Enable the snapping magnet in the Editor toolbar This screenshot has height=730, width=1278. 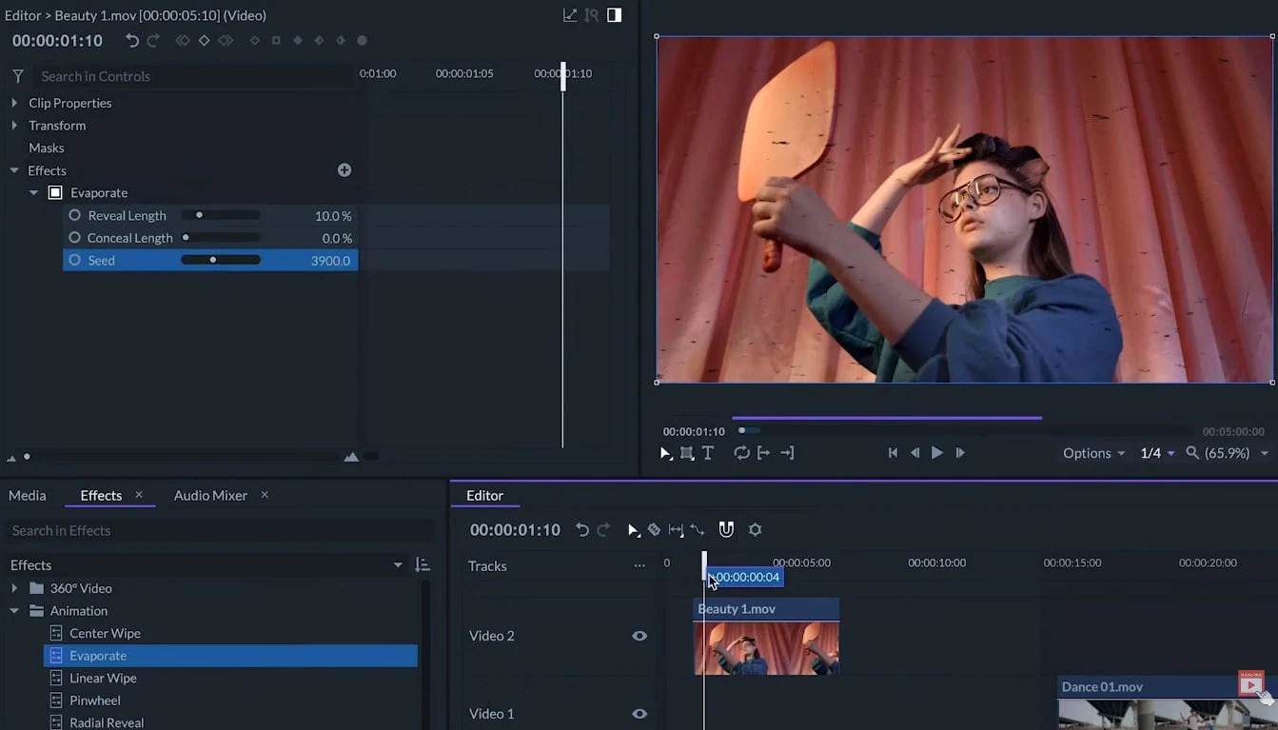pos(726,529)
